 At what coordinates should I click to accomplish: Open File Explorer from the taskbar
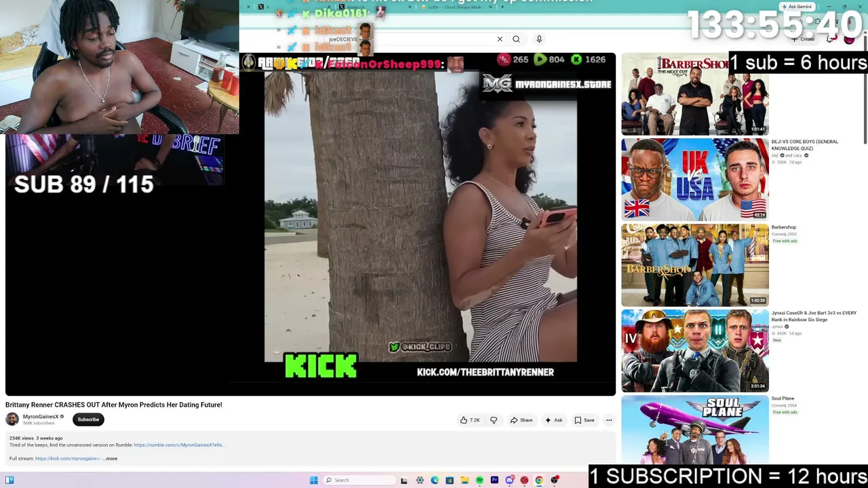[465, 480]
